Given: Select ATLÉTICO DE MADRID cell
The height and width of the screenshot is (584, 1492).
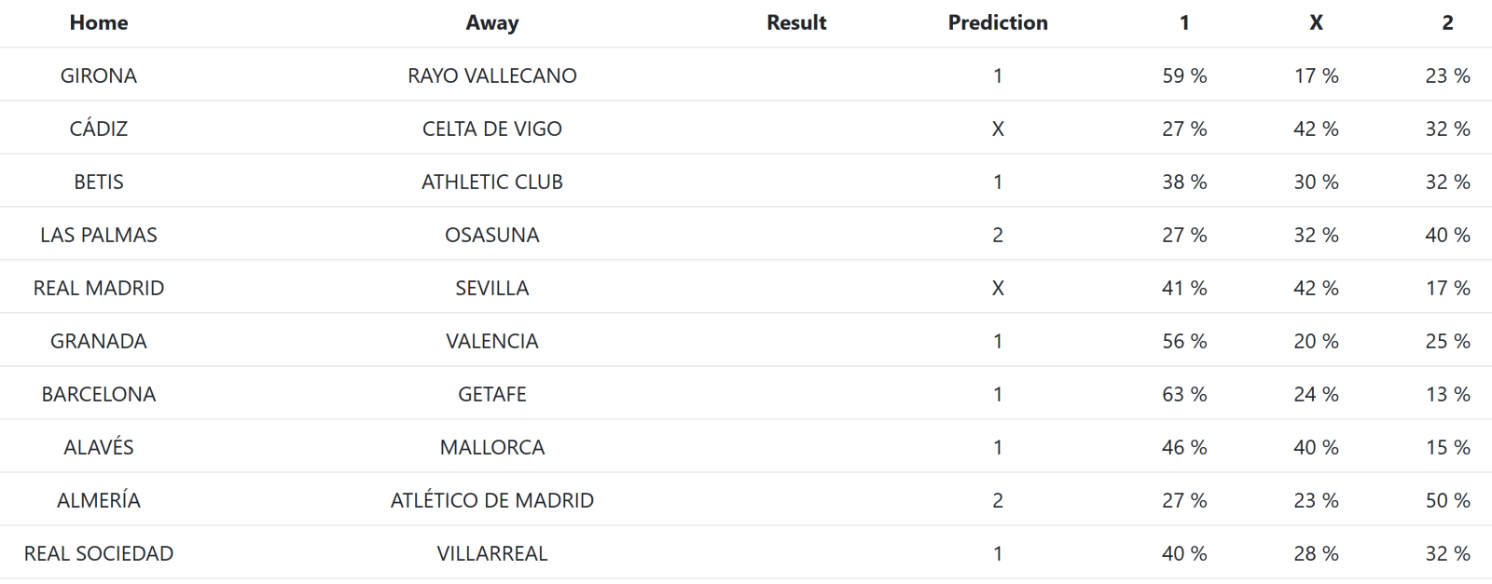Looking at the screenshot, I should click(x=492, y=500).
